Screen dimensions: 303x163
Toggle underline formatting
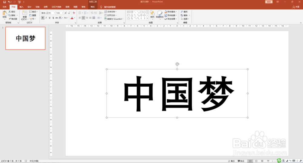point(50,18)
